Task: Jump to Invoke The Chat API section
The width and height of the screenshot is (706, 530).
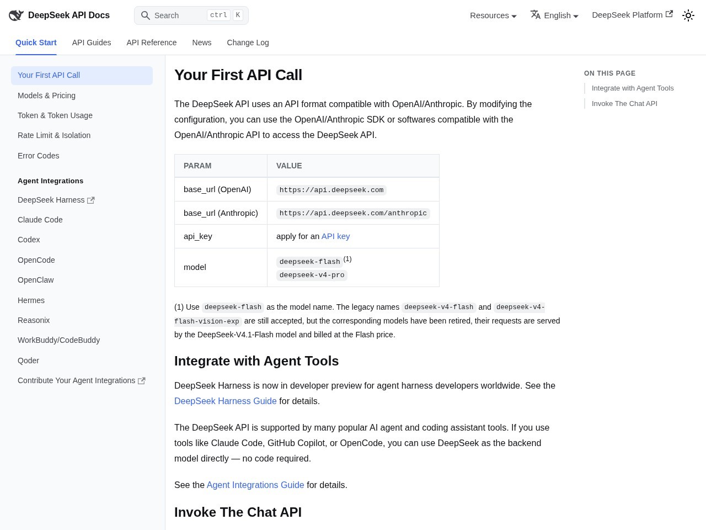Action: pyautogui.click(x=624, y=104)
